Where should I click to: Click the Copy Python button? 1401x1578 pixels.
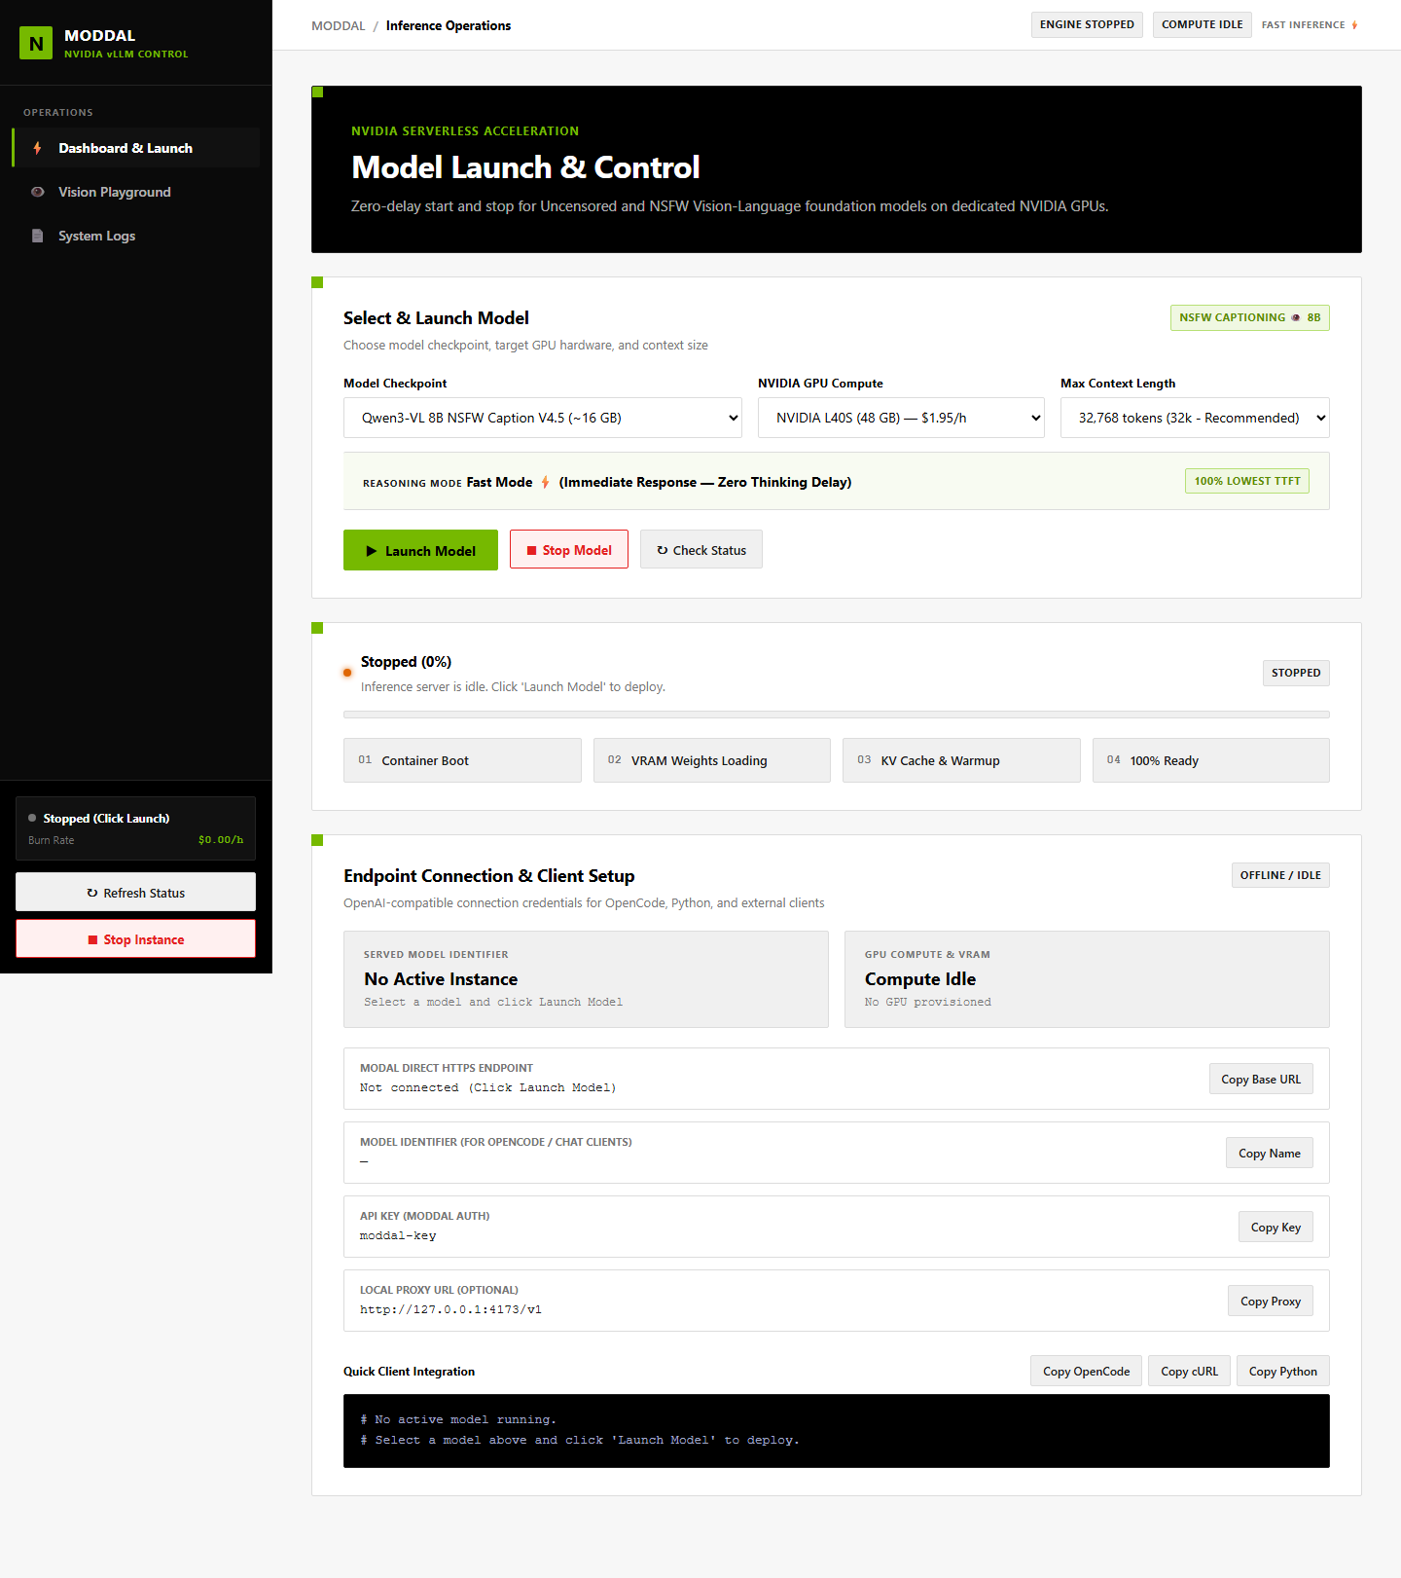(1283, 1371)
